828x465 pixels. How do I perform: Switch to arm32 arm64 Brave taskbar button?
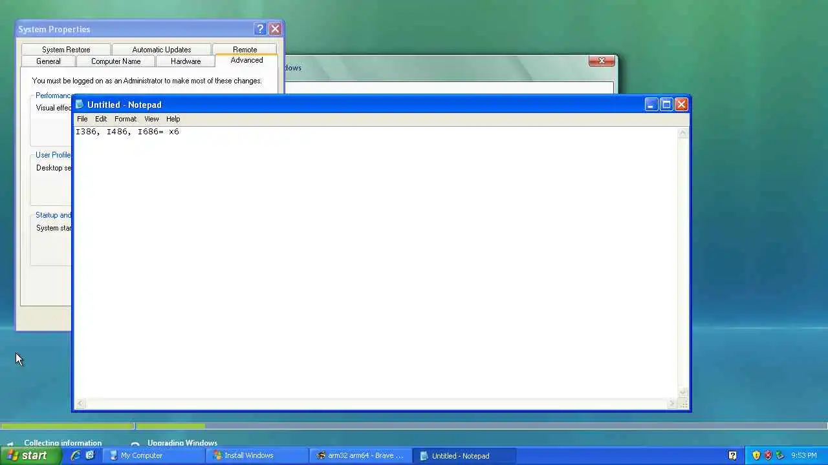(x=360, y=455)
